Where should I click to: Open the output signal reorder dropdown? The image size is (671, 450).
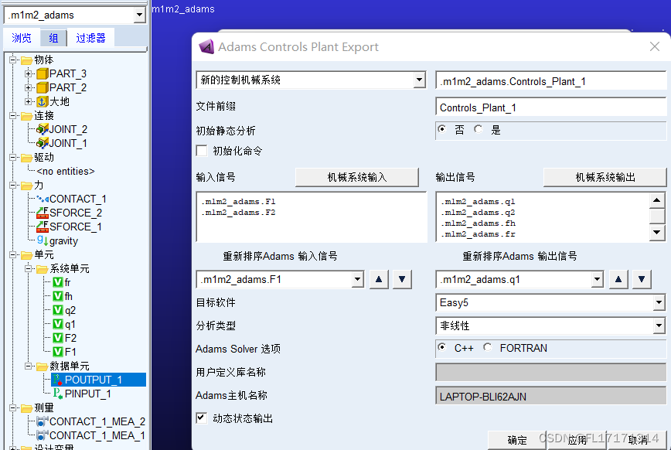(x=598, y=280)
